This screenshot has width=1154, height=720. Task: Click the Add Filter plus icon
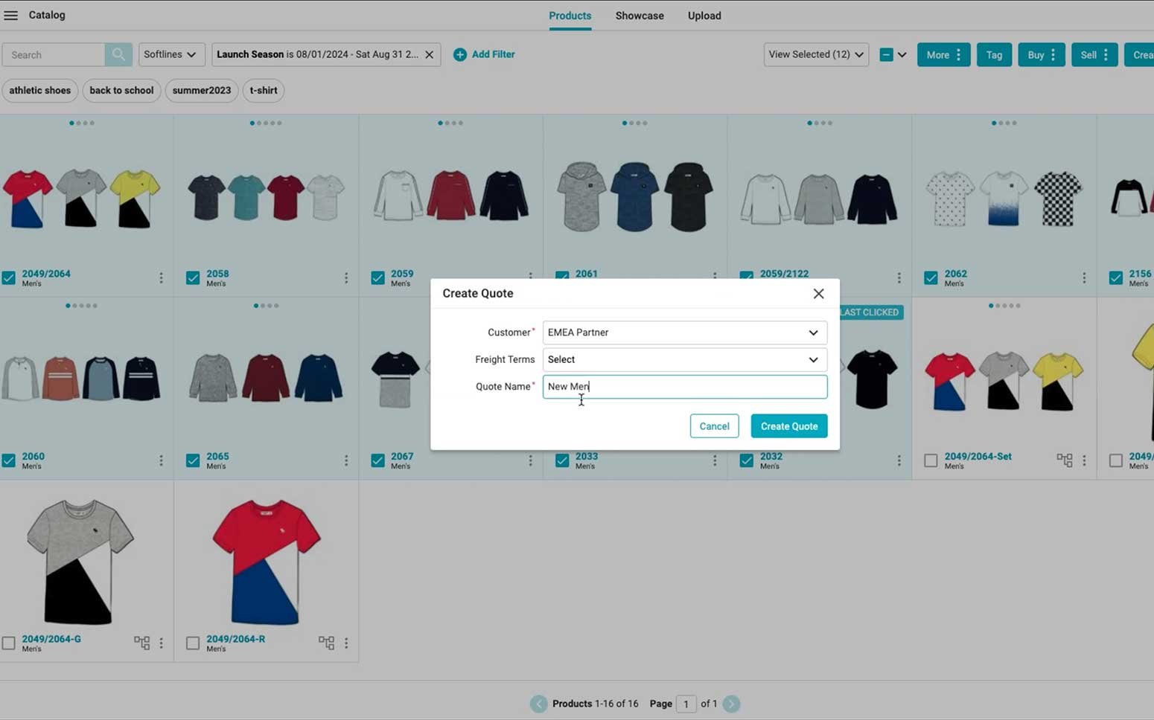460,54
